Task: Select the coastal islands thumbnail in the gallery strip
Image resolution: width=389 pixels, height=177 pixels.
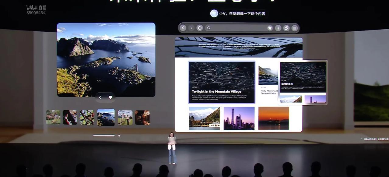Action: pyautogui.click(x=106, y=118)
